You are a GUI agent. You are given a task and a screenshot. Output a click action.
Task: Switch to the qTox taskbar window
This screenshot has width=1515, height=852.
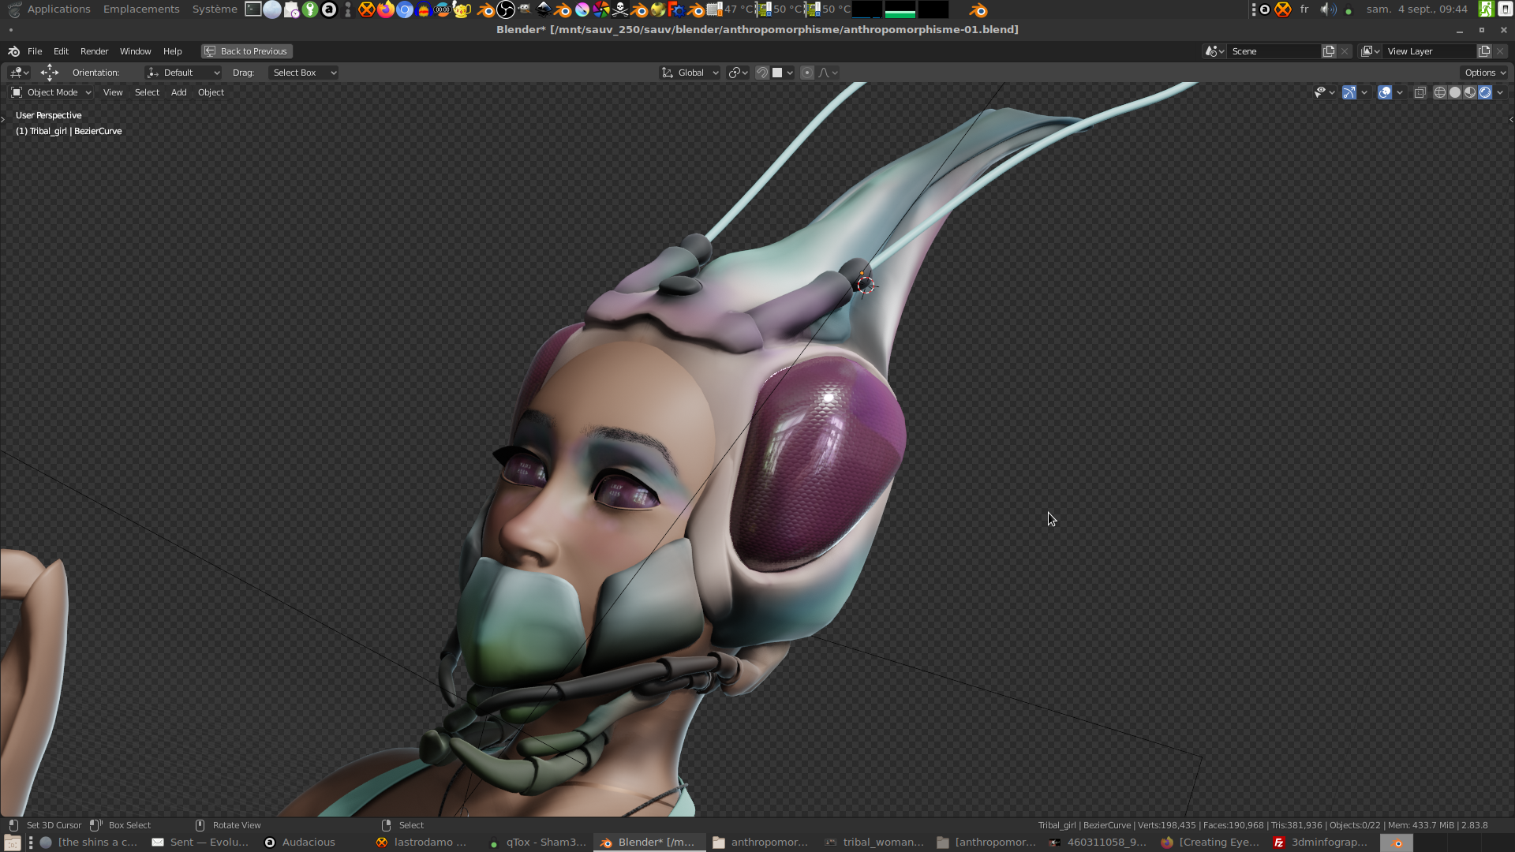537,843
